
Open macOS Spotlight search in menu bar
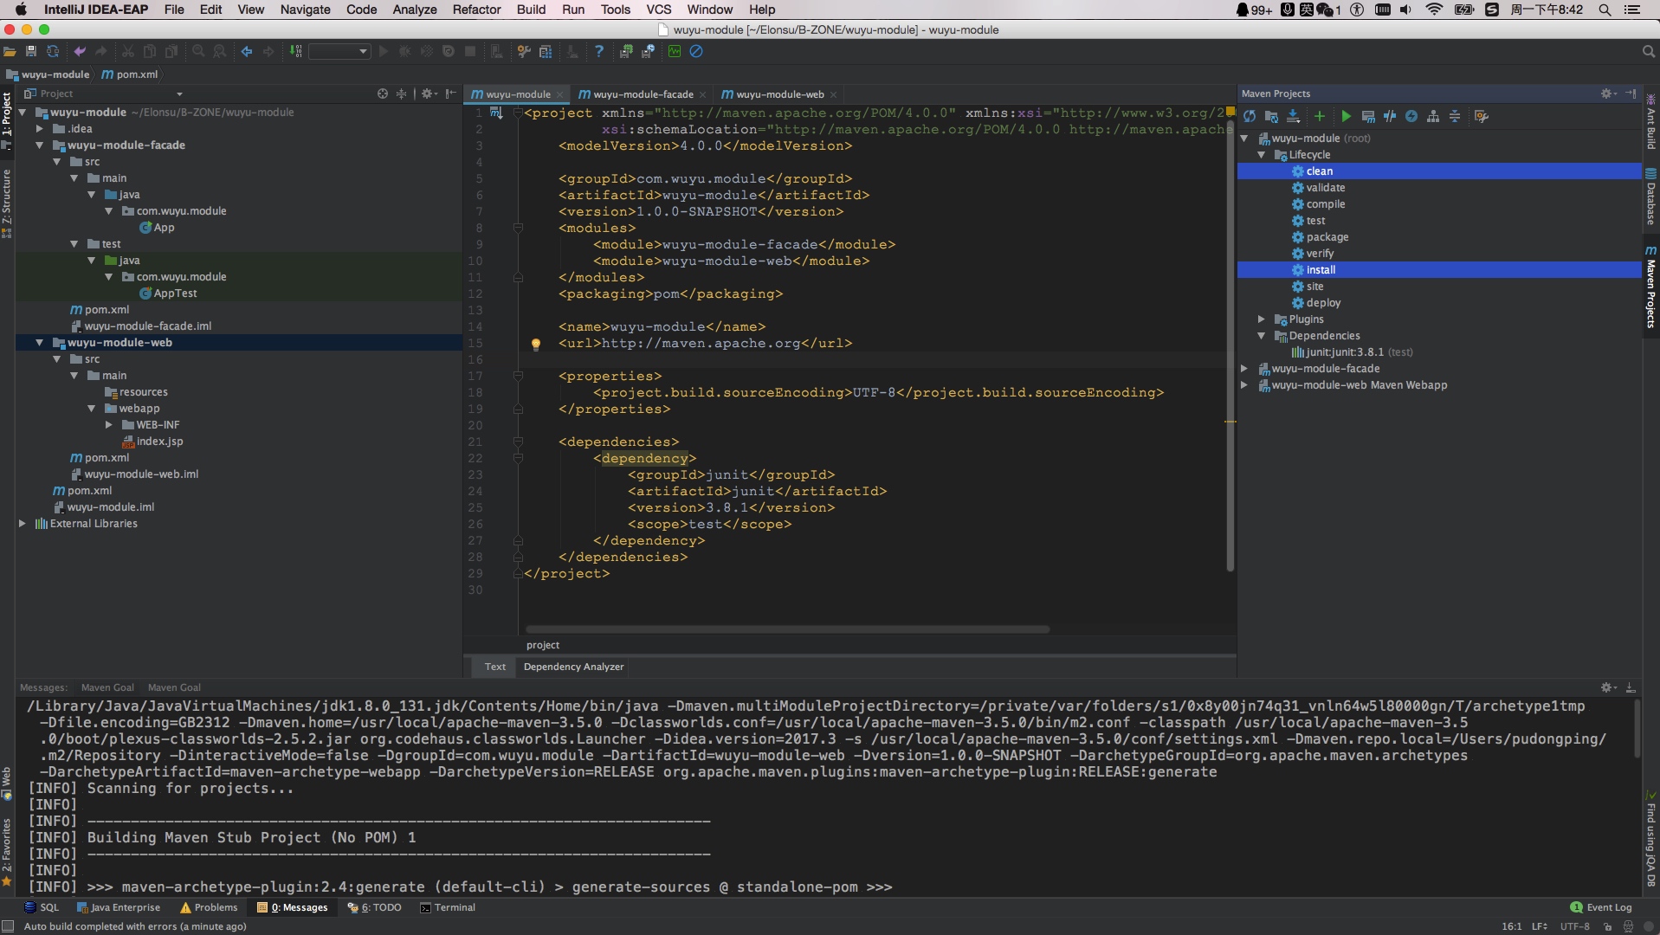(x=1605, y=10)
